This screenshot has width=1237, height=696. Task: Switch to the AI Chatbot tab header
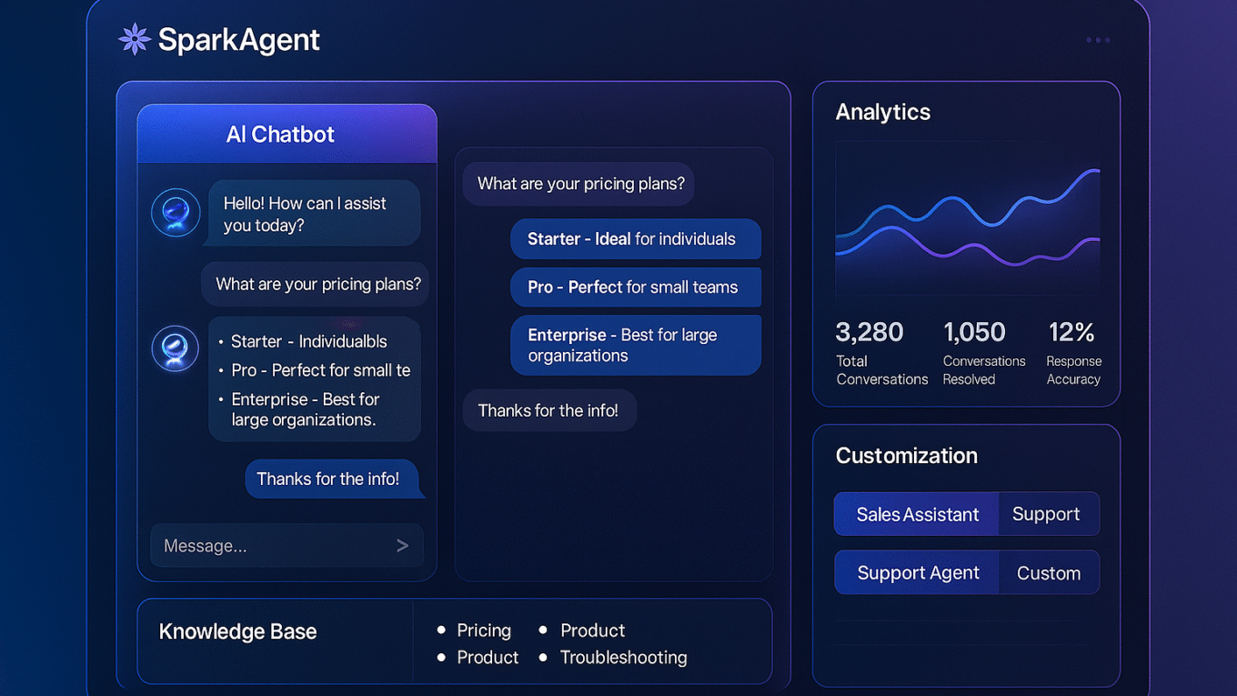280,133
